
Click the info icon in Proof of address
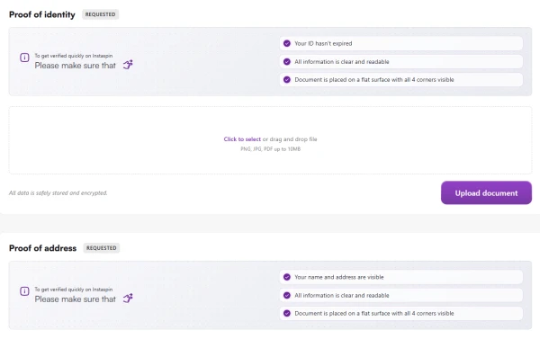coord(24,291)
